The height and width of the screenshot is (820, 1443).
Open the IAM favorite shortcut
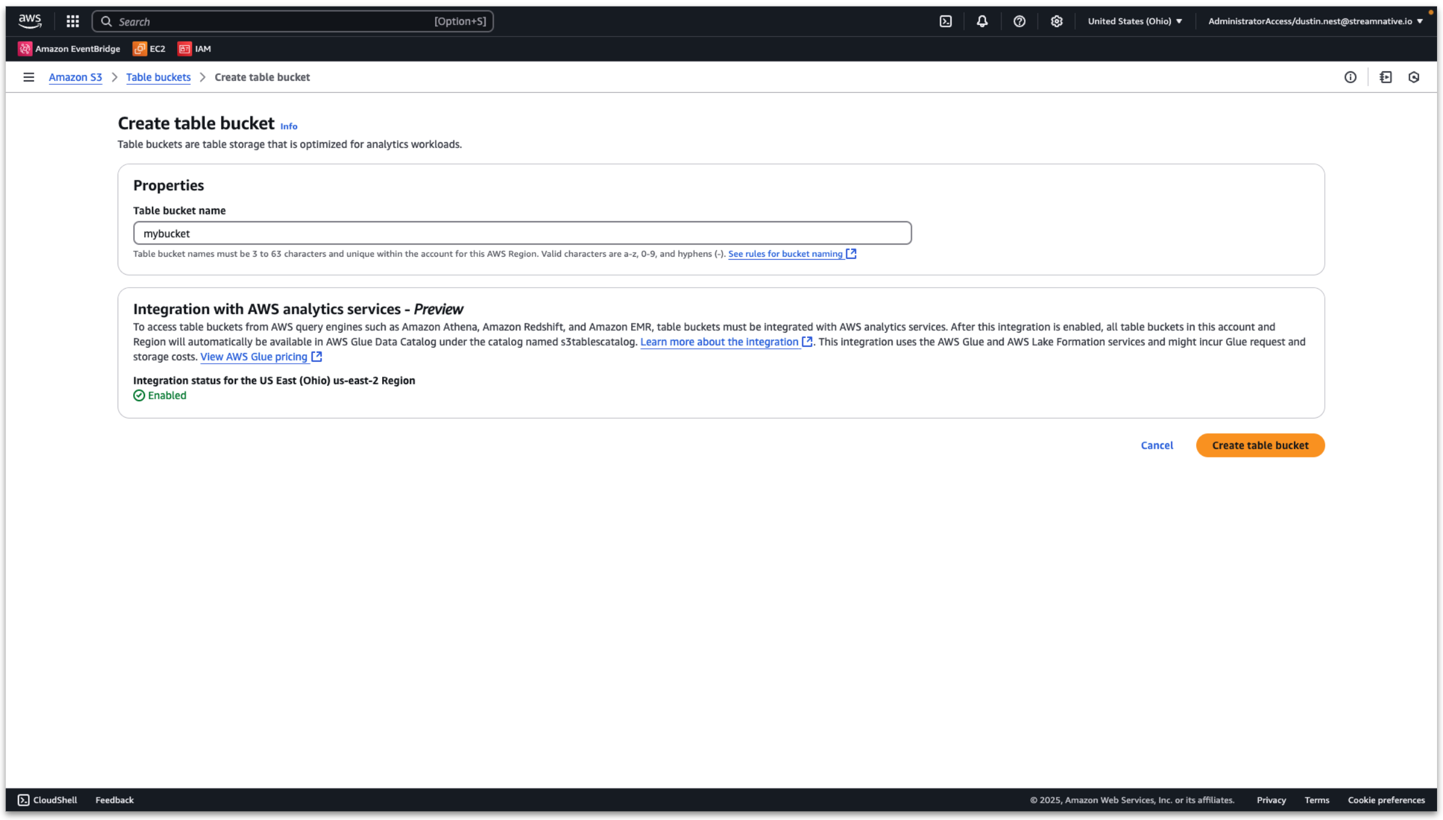194,49
